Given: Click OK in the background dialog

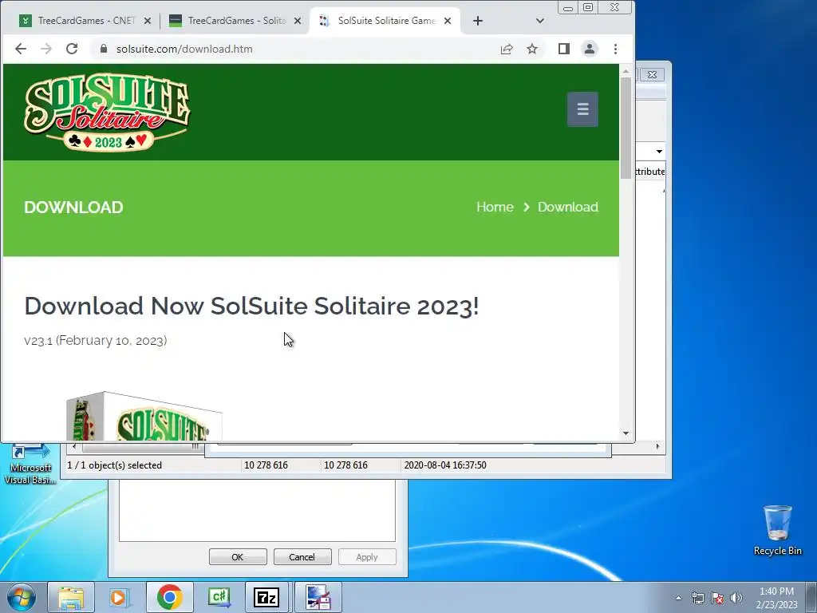Looking at the screenshot, I should (x=238, y=556).
